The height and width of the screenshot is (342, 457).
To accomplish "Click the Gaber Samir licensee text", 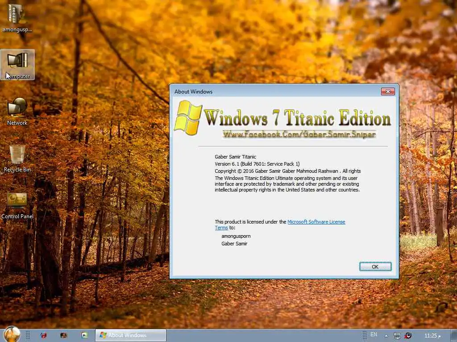I will pyautogui.click(x=234, y=244).
